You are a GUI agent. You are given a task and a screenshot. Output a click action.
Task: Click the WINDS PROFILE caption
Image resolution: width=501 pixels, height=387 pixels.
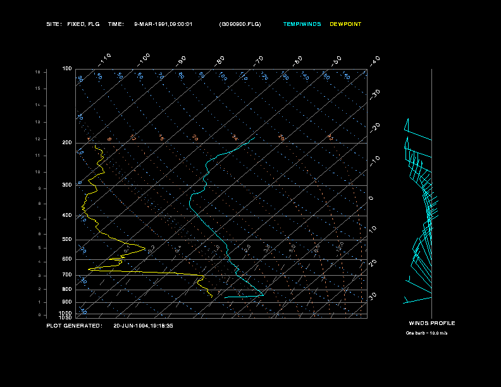(x=432, y=323)
